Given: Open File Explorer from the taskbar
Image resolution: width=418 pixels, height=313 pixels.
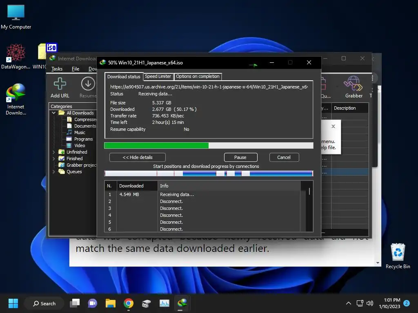Looking at the screenshot, I should (111, 303).
